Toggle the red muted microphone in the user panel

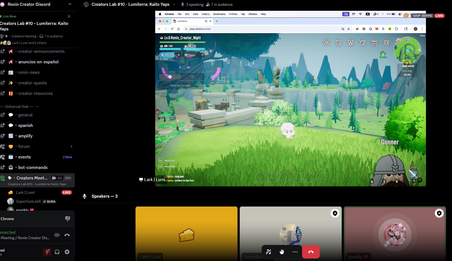47,252
